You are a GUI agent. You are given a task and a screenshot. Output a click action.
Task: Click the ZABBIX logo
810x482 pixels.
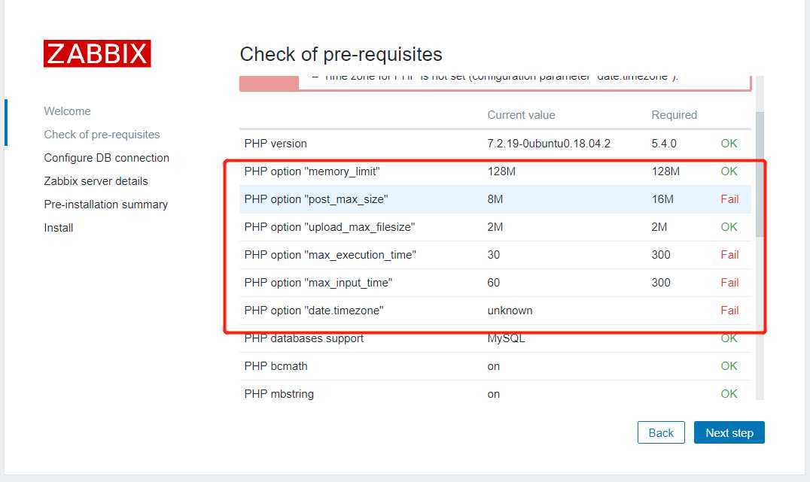point(97,53)
